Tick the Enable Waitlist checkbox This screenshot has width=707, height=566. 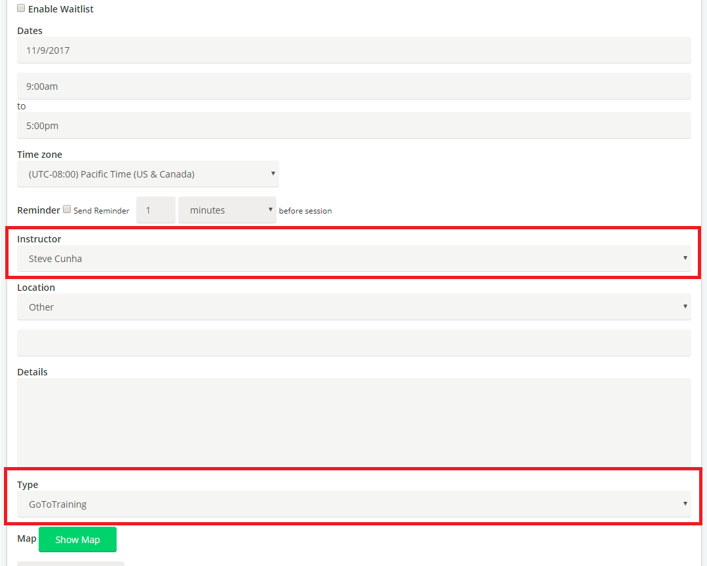pyautogui.click(x=21, y=8)
